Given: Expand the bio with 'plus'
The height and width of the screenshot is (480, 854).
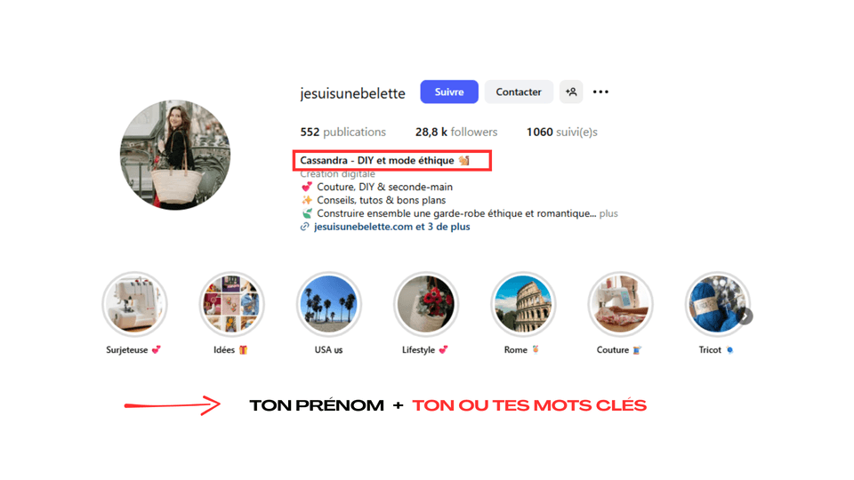Looking at the screenshot, I should click(608, 213).
